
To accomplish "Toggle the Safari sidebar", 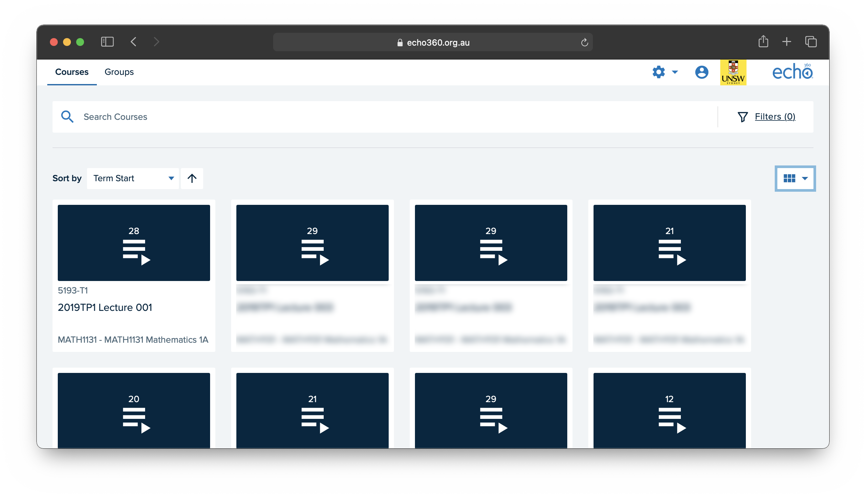I will click(x=107, y=42).
